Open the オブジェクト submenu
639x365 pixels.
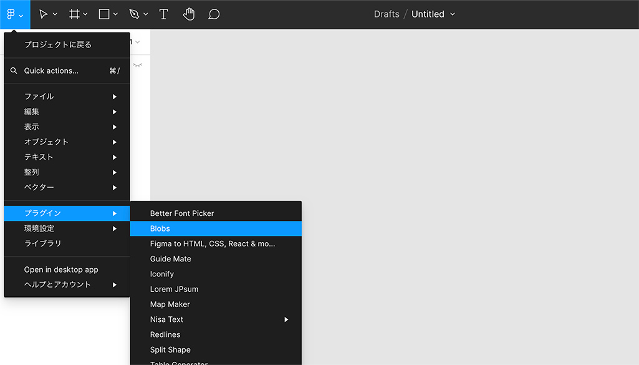tap(67, 142)
